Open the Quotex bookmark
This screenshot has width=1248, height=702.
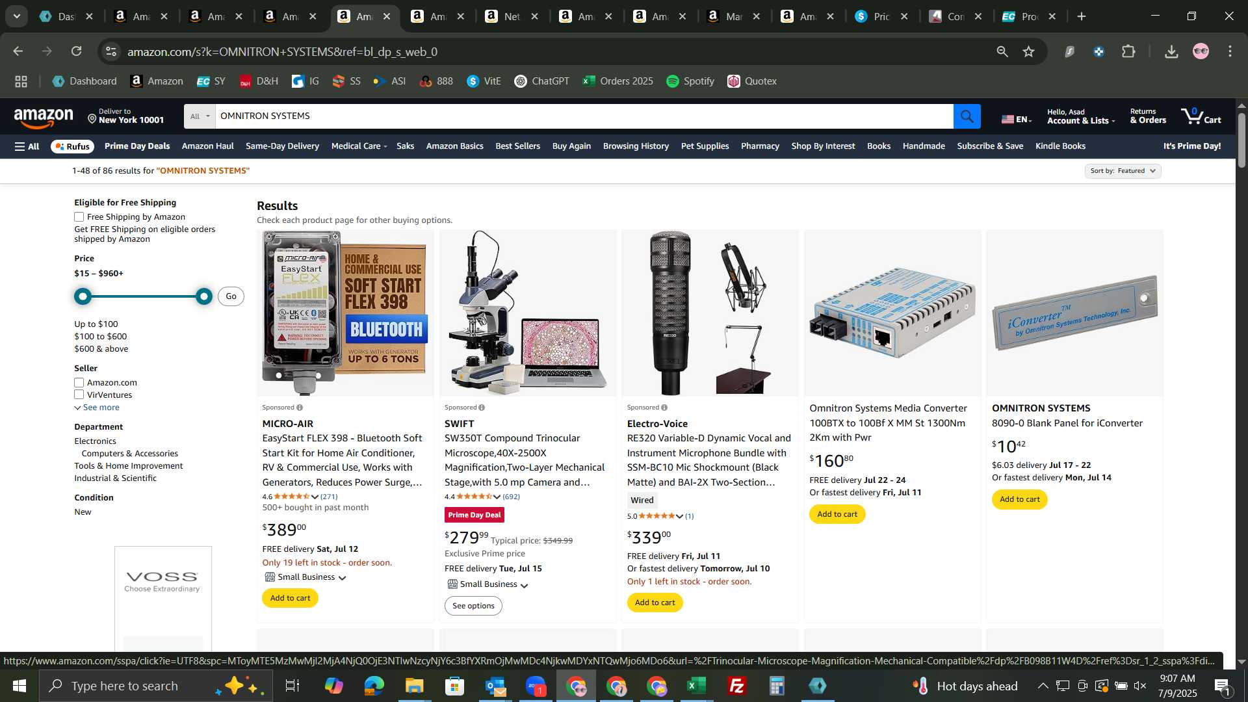[x=752, y=81]
